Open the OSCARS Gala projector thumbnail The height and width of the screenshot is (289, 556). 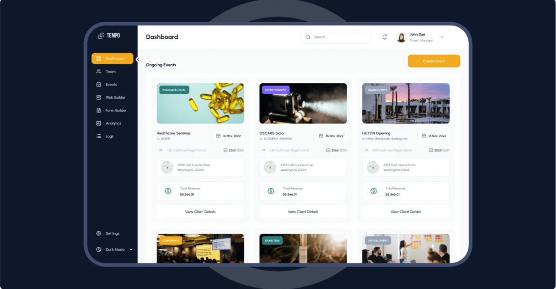click(x=303, y=104)
